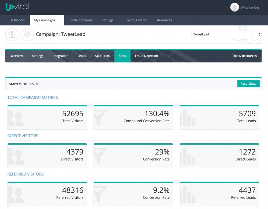Click the Compound Conversion Rate funnel icon
This screenshot has height=209, width=268.
coord(100,117)
